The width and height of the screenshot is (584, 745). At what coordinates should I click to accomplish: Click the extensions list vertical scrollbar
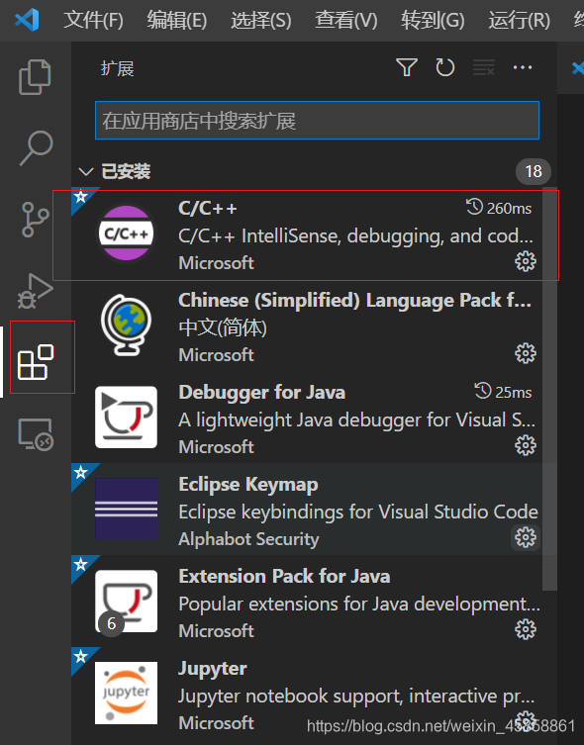click(x=549, y=389)
